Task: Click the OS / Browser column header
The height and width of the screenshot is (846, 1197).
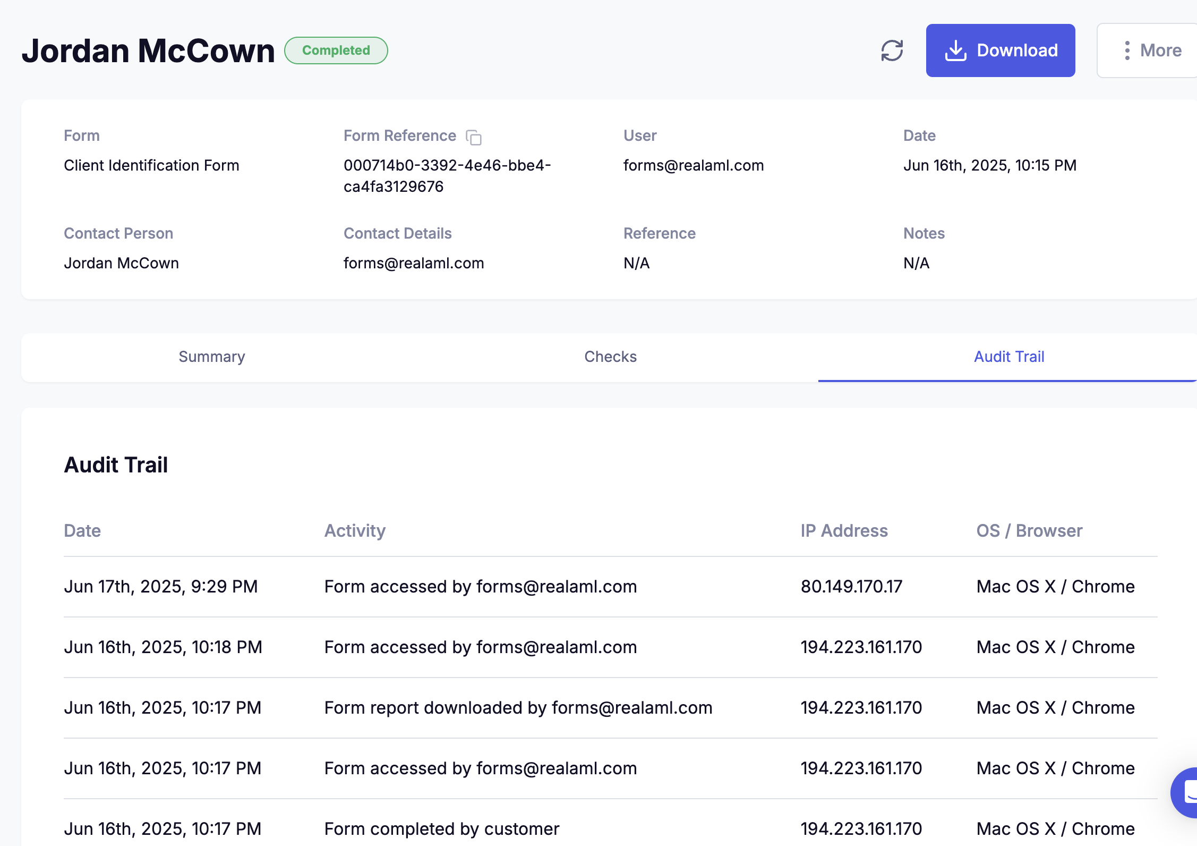Action: point(1029,530)
